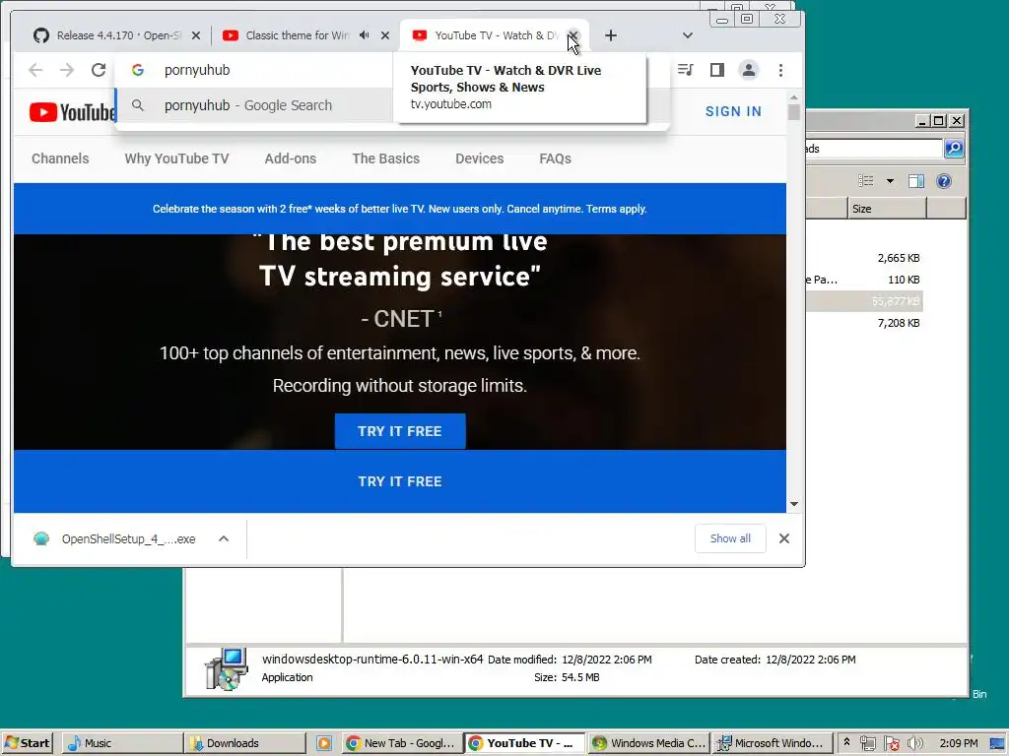1009x756 pixels.
Task: Mute the Classic theme tab audio
Action: (x=365, y=35)
